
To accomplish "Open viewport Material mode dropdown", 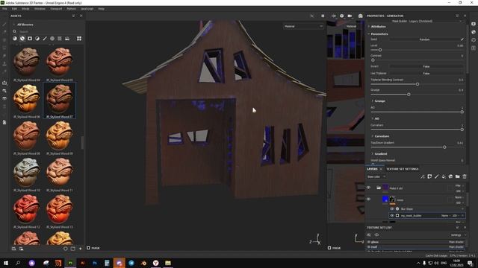I will click(303, 27).
